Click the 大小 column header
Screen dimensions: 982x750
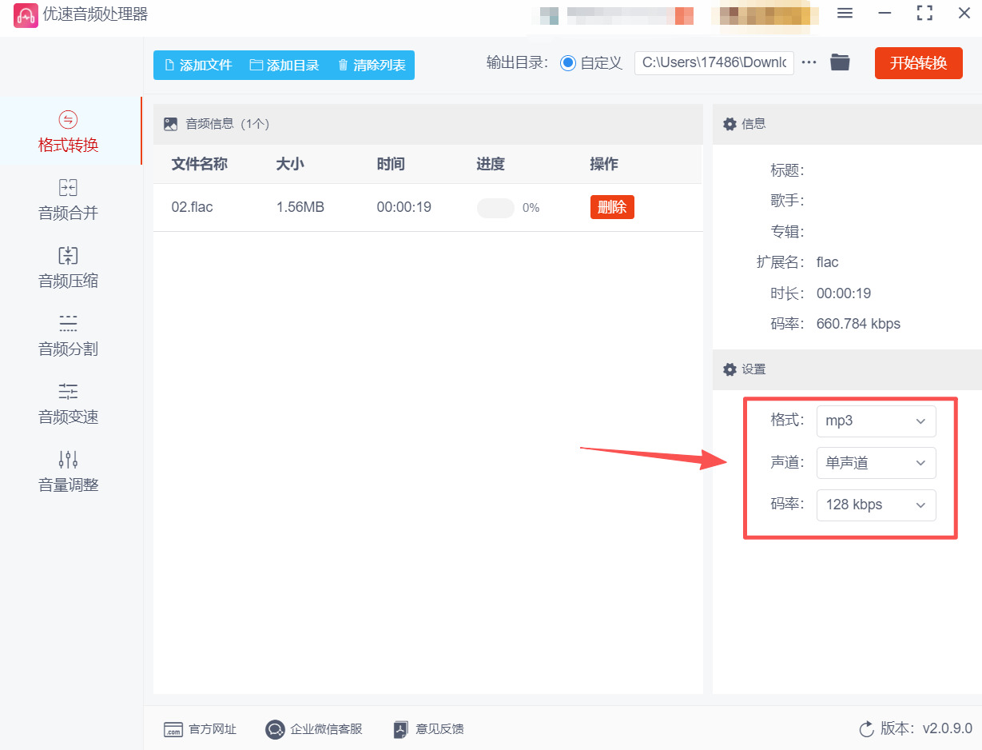(x=289, y=164)
